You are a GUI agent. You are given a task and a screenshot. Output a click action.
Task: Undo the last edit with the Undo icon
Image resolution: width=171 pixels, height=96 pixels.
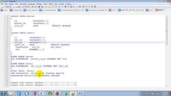32,7
